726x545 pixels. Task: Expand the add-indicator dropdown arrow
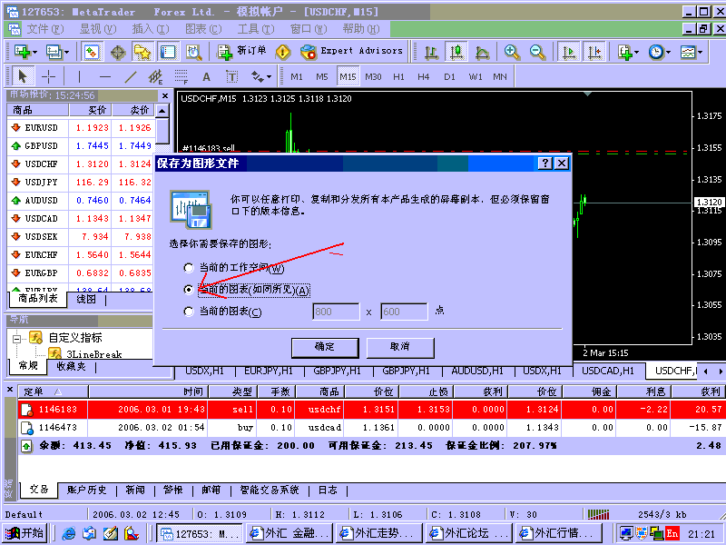click(x=635, y=52)
